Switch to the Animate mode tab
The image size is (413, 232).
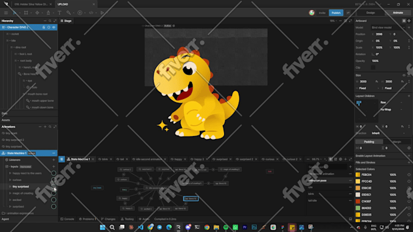point(398,13)
